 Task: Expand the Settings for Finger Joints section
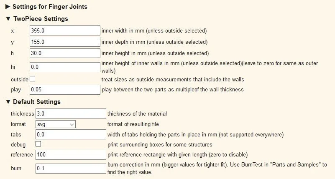point(8,7)
